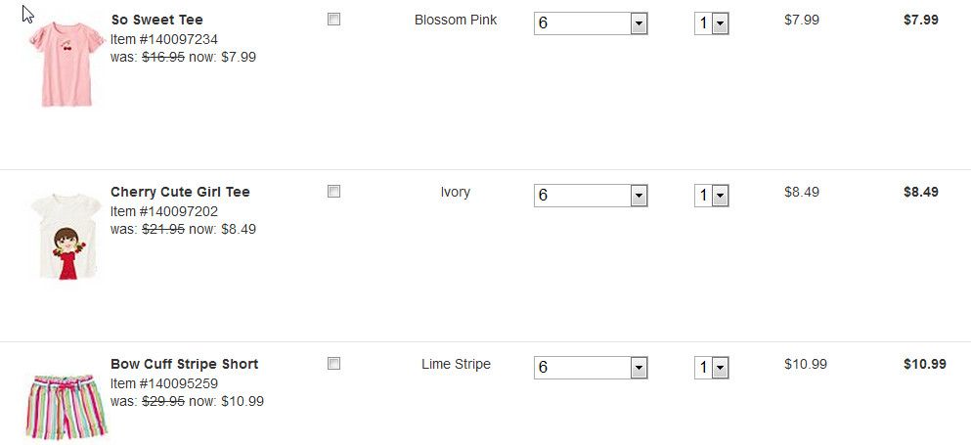This screenshot has height=445, width=971.
Task: Open quantity dropdown for So Sweet Tee
Action: pyautogui.click(x=712, y=23)
